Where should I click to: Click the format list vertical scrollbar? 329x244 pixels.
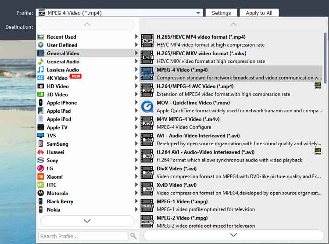click(325, 58)
